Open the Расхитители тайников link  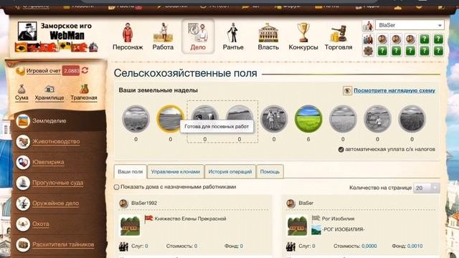[63, 244]
